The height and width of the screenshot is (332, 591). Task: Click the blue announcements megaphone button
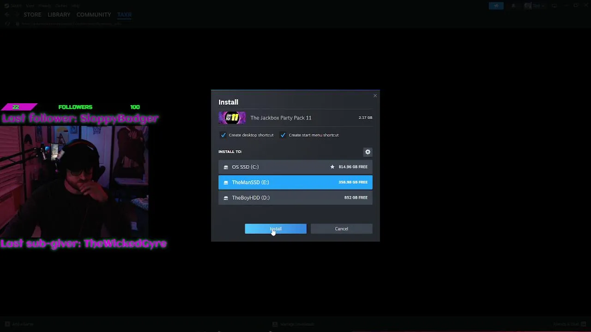click(496, 6)
